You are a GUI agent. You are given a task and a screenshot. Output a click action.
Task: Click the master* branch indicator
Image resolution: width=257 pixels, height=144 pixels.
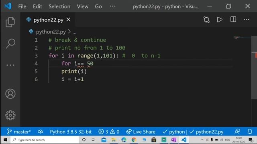pos(19,132)
